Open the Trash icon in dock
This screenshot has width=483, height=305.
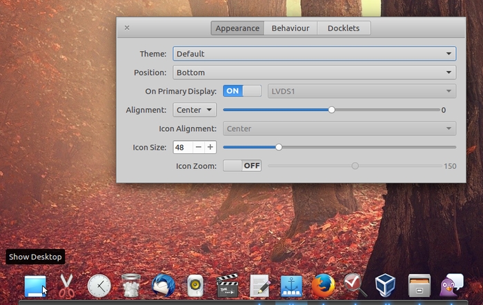[x=131, y=285]
